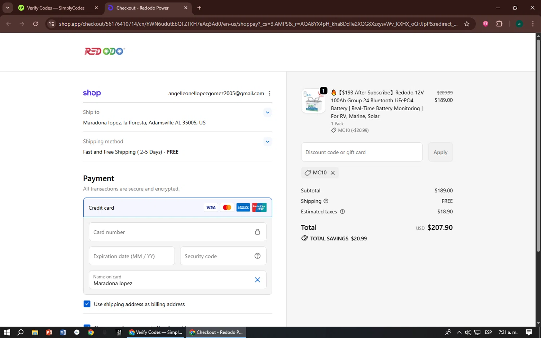Toggle Use shipping address as billing address
Image resolution: width=541 pixels, height=338 pixels.
coord(87,304)
